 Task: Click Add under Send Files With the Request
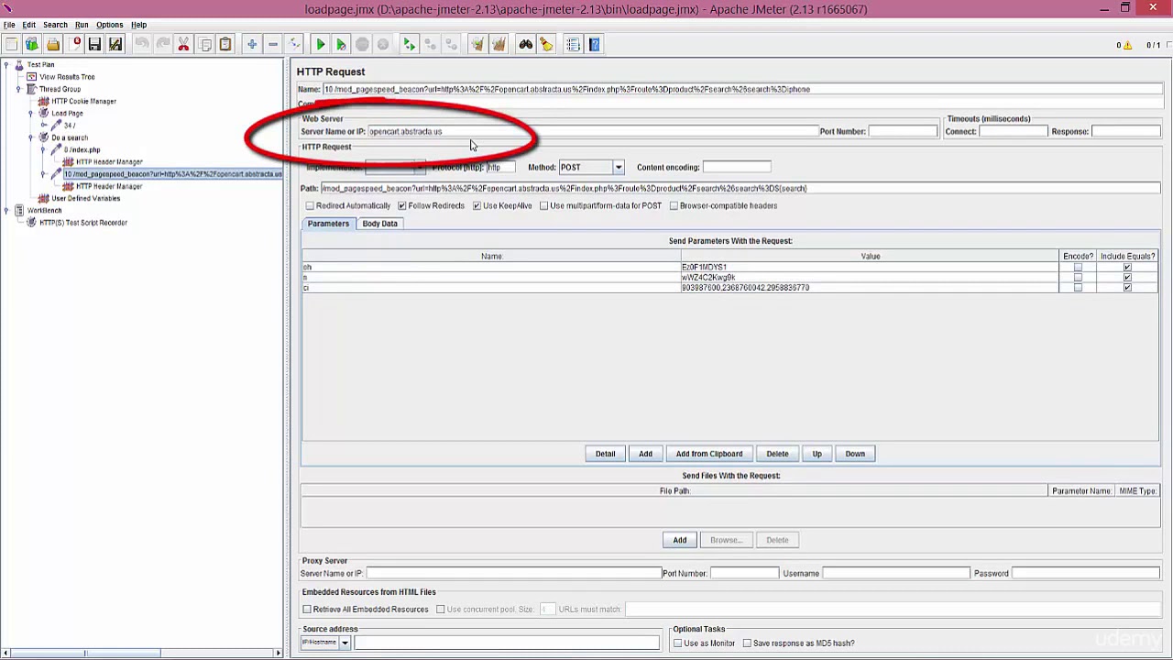(679, 540)
